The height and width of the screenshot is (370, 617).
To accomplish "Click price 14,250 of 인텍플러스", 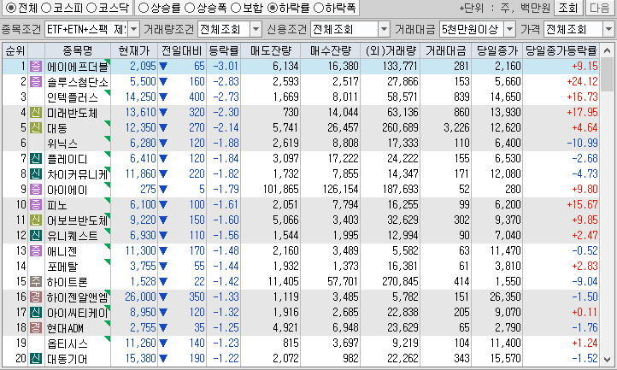I will pyautogui.click(x=141, y=97).
